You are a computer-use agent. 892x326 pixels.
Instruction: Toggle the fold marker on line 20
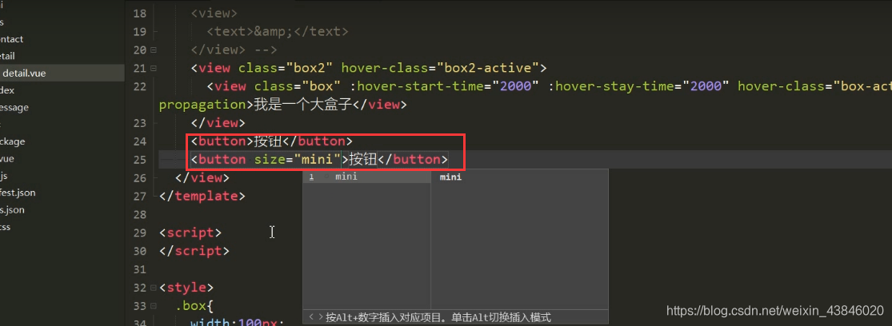(x=154, y=50)
